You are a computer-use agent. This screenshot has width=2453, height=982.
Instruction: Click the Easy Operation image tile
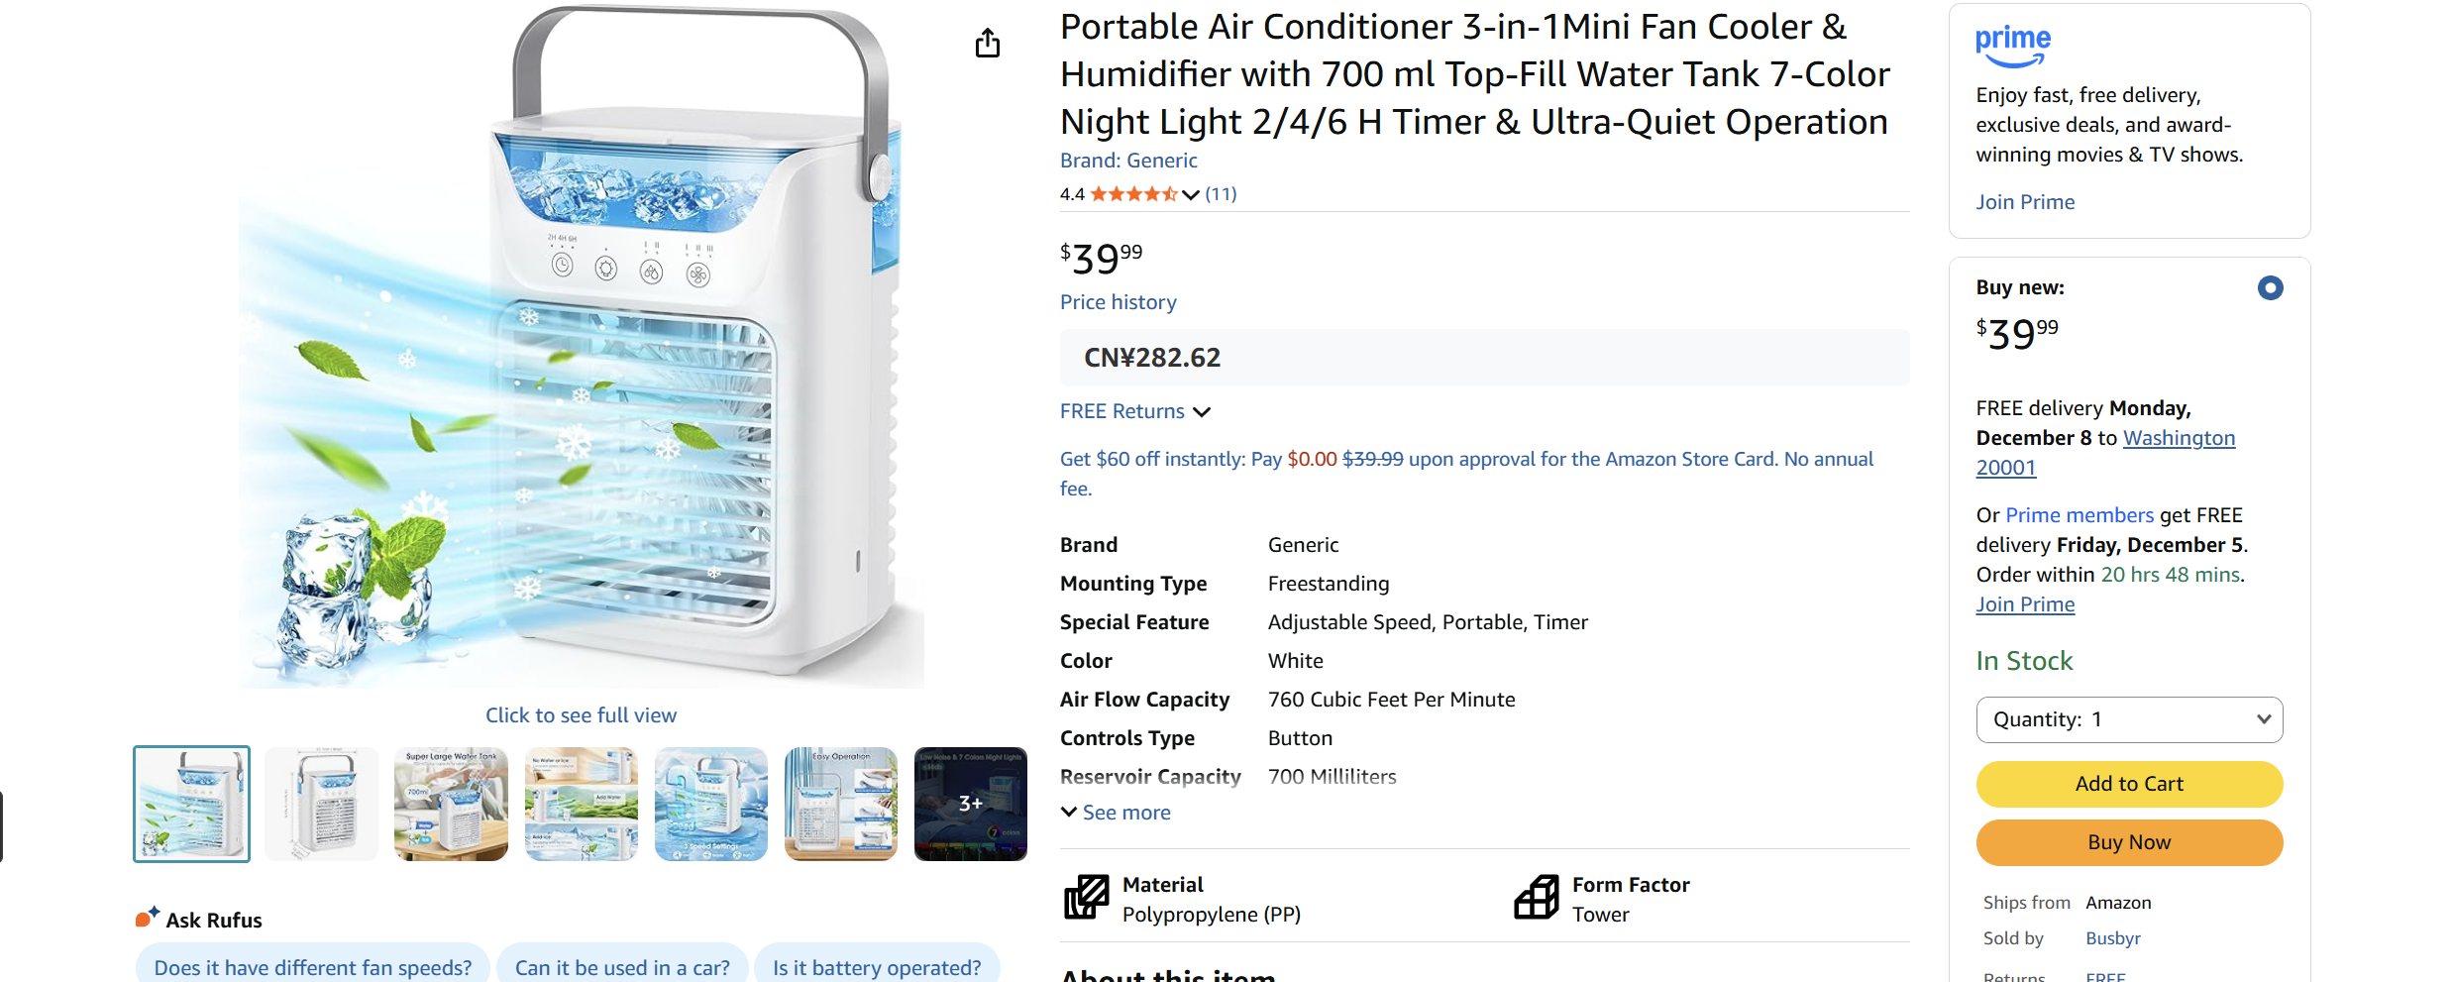point(840,804)
